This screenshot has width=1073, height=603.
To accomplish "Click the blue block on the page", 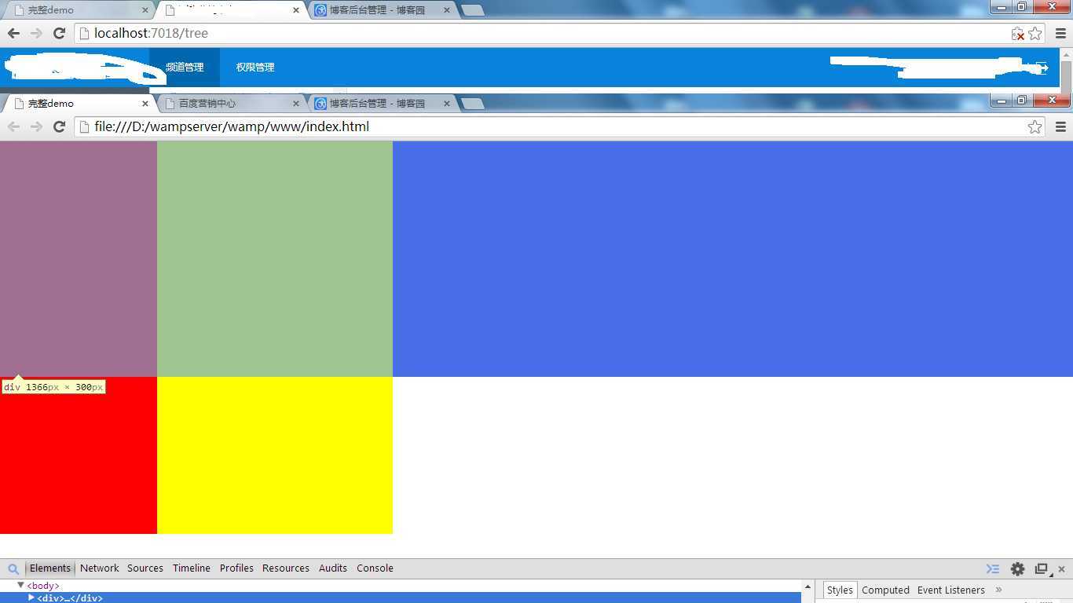I will click(x=733, y=259).
